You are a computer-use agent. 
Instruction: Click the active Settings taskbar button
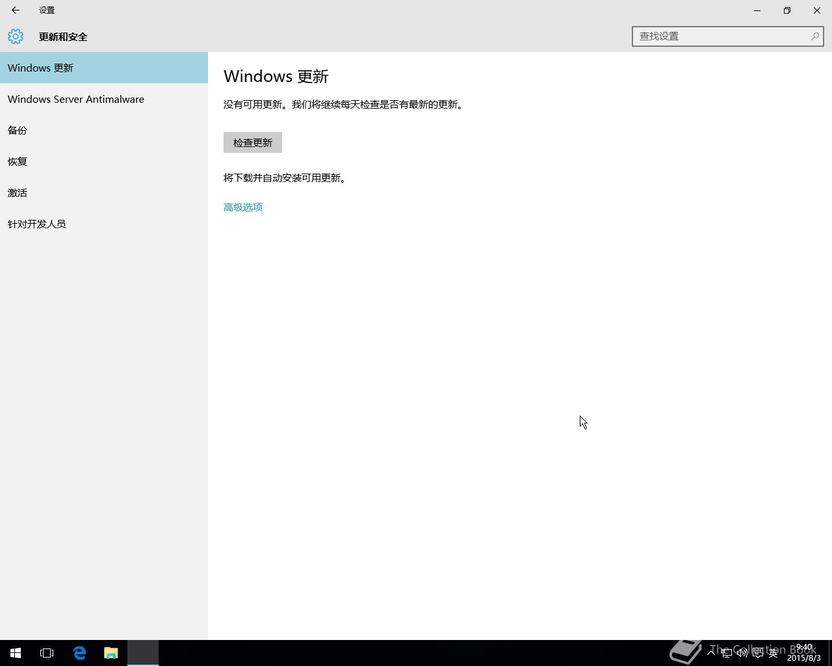pos(143,653)
